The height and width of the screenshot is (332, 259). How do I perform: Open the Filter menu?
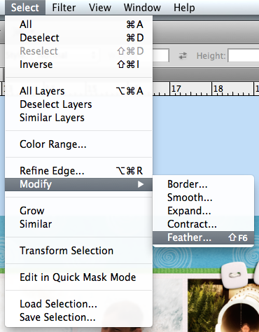[64, 8]
